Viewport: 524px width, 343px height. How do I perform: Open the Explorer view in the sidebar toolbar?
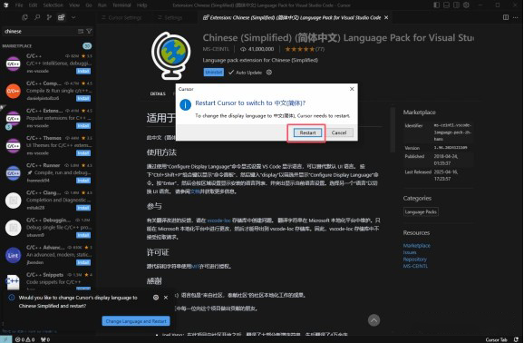24,17
